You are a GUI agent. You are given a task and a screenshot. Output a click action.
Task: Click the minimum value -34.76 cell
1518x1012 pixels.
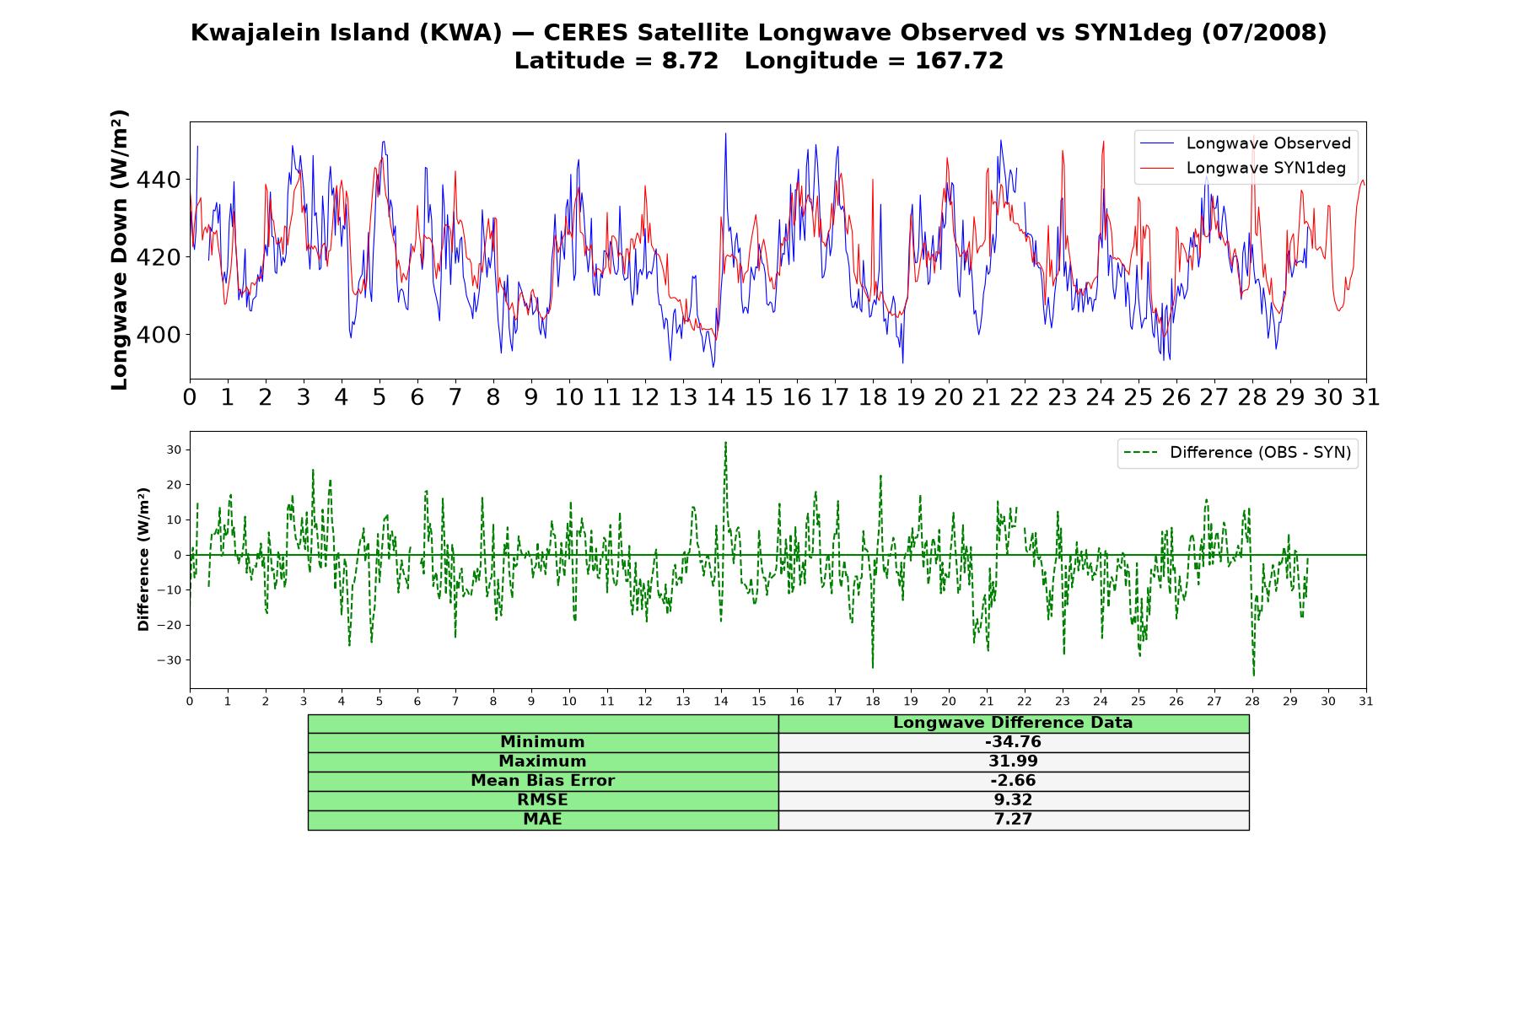(x=1014, y=742)
